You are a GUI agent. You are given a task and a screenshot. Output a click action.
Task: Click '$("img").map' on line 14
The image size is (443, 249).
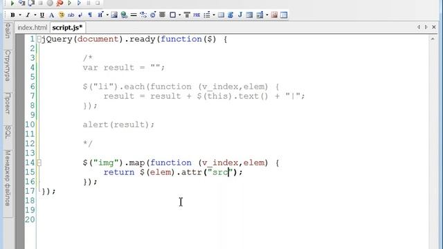[114, 163]
